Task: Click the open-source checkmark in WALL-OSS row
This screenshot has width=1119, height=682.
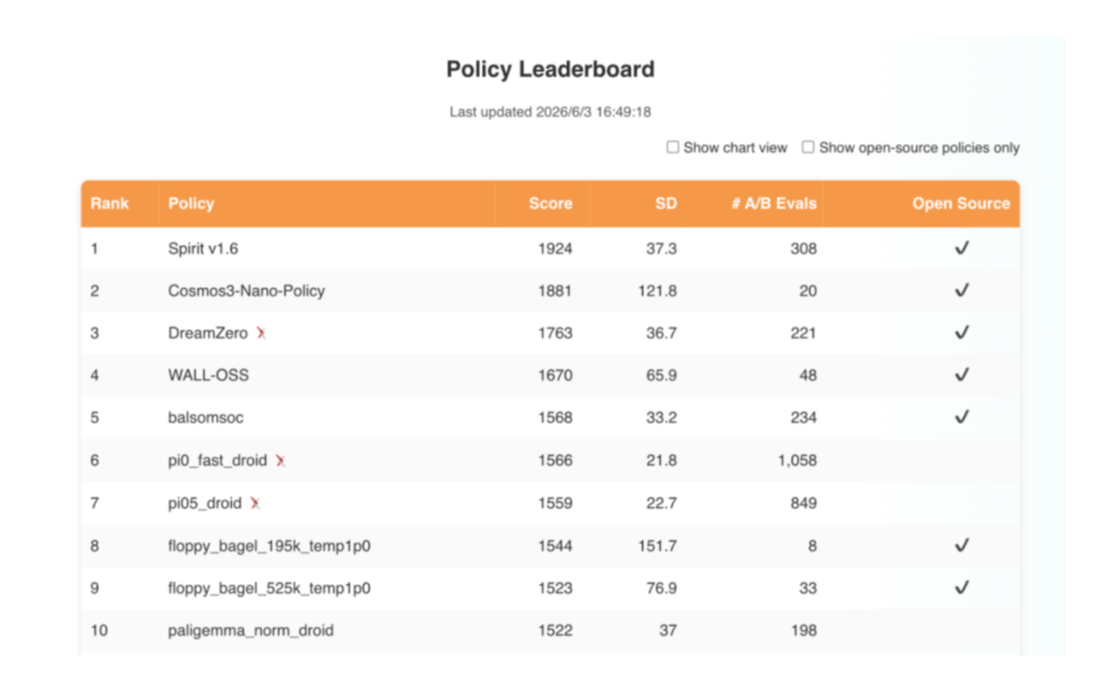Action: point(962,375)
